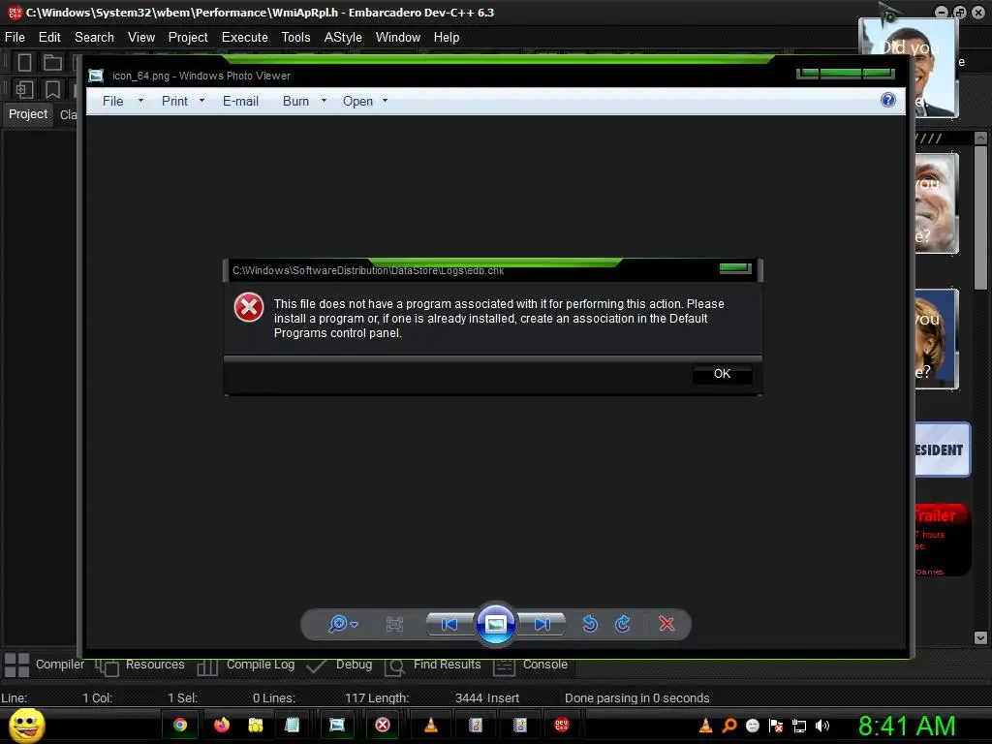Viewport: 992px width, 744px height.
Task: Click the scrollbar up arrow on right panel
Action: (x=980, y=138)
